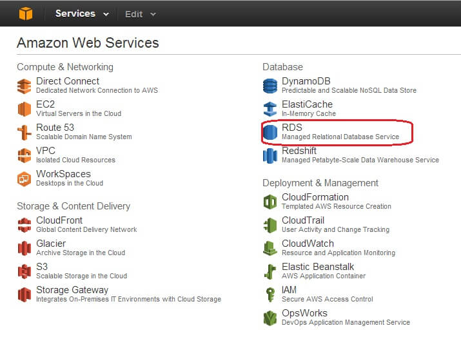
Task: Click the AWS orange cube logo
Action: [x=26, y=14]
